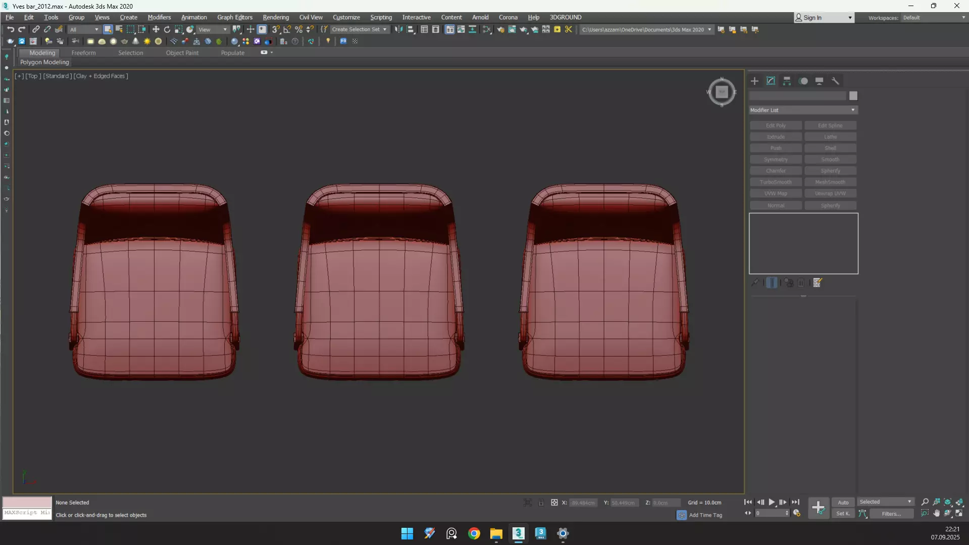The width and height of the screenshot is (969, 545).
Task: Open the All selection filter dropdown
Action: pyautogui.click(x=84, y=29)
